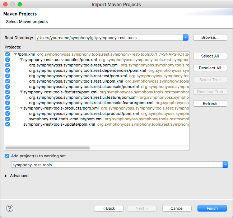
Task: Click the Deselect All button
Action: coord(210,68)
